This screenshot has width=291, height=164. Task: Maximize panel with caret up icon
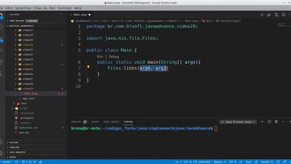point(283,122)
